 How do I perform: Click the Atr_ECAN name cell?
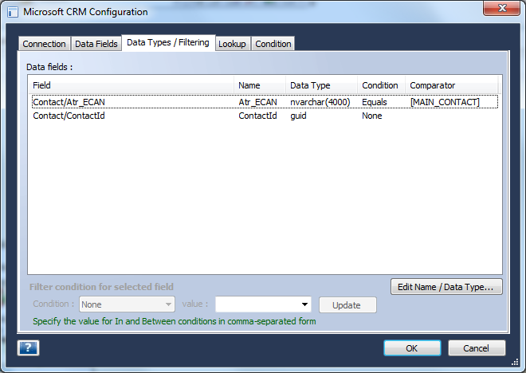click(257, 102)
